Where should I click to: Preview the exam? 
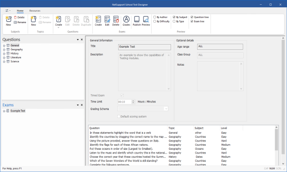[x=146, y=21]
